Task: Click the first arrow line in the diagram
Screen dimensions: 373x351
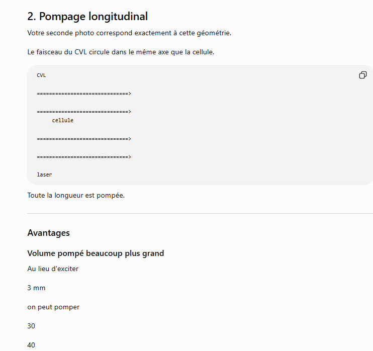Action: 84,94
